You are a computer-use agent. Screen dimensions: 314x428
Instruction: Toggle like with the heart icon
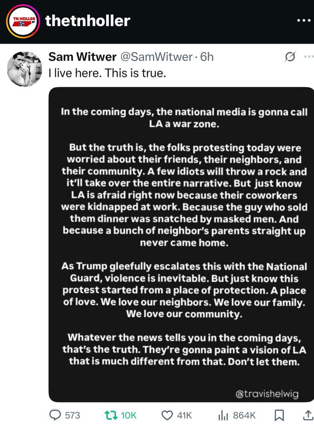pyautogui.click(x=167, y=415)
